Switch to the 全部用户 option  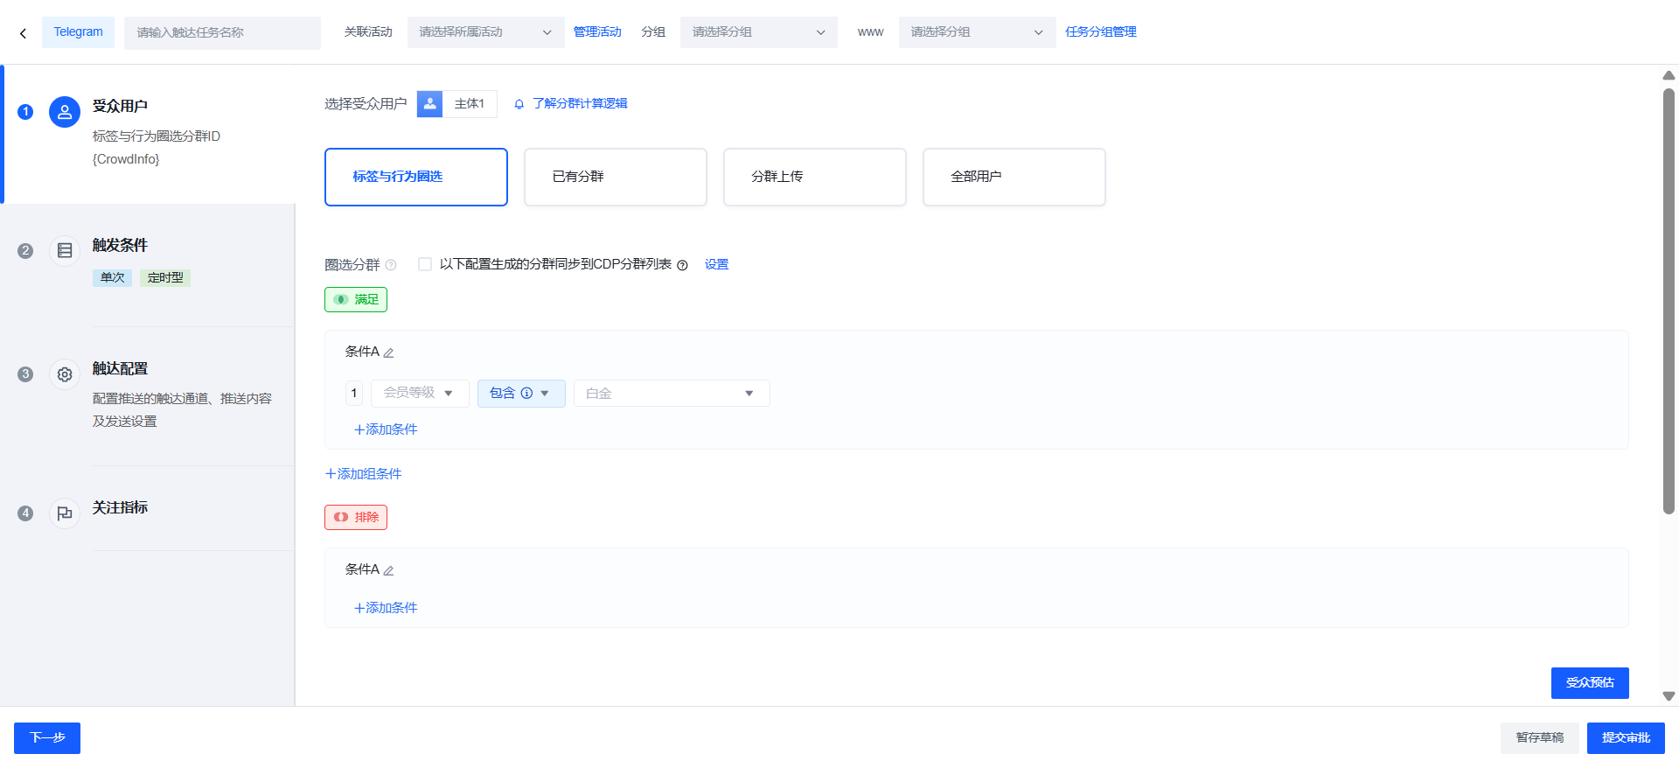1014,177
